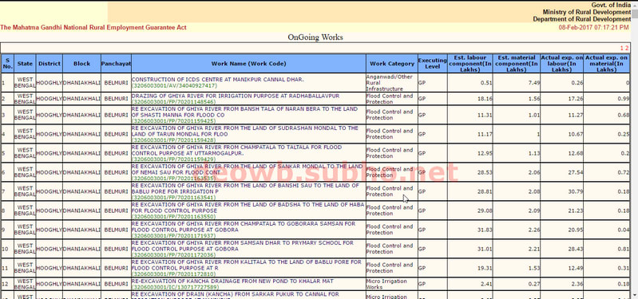The height and width of the screenshot is (299, 638).
Task: Click the 'Work Category' column header
Action: click(392, 63)
